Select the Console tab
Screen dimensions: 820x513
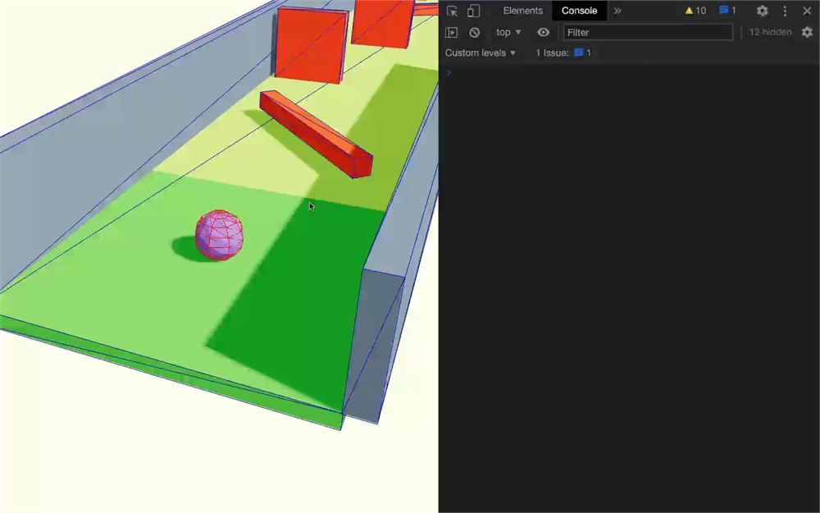pyautogui.click(x=579, y=11)
